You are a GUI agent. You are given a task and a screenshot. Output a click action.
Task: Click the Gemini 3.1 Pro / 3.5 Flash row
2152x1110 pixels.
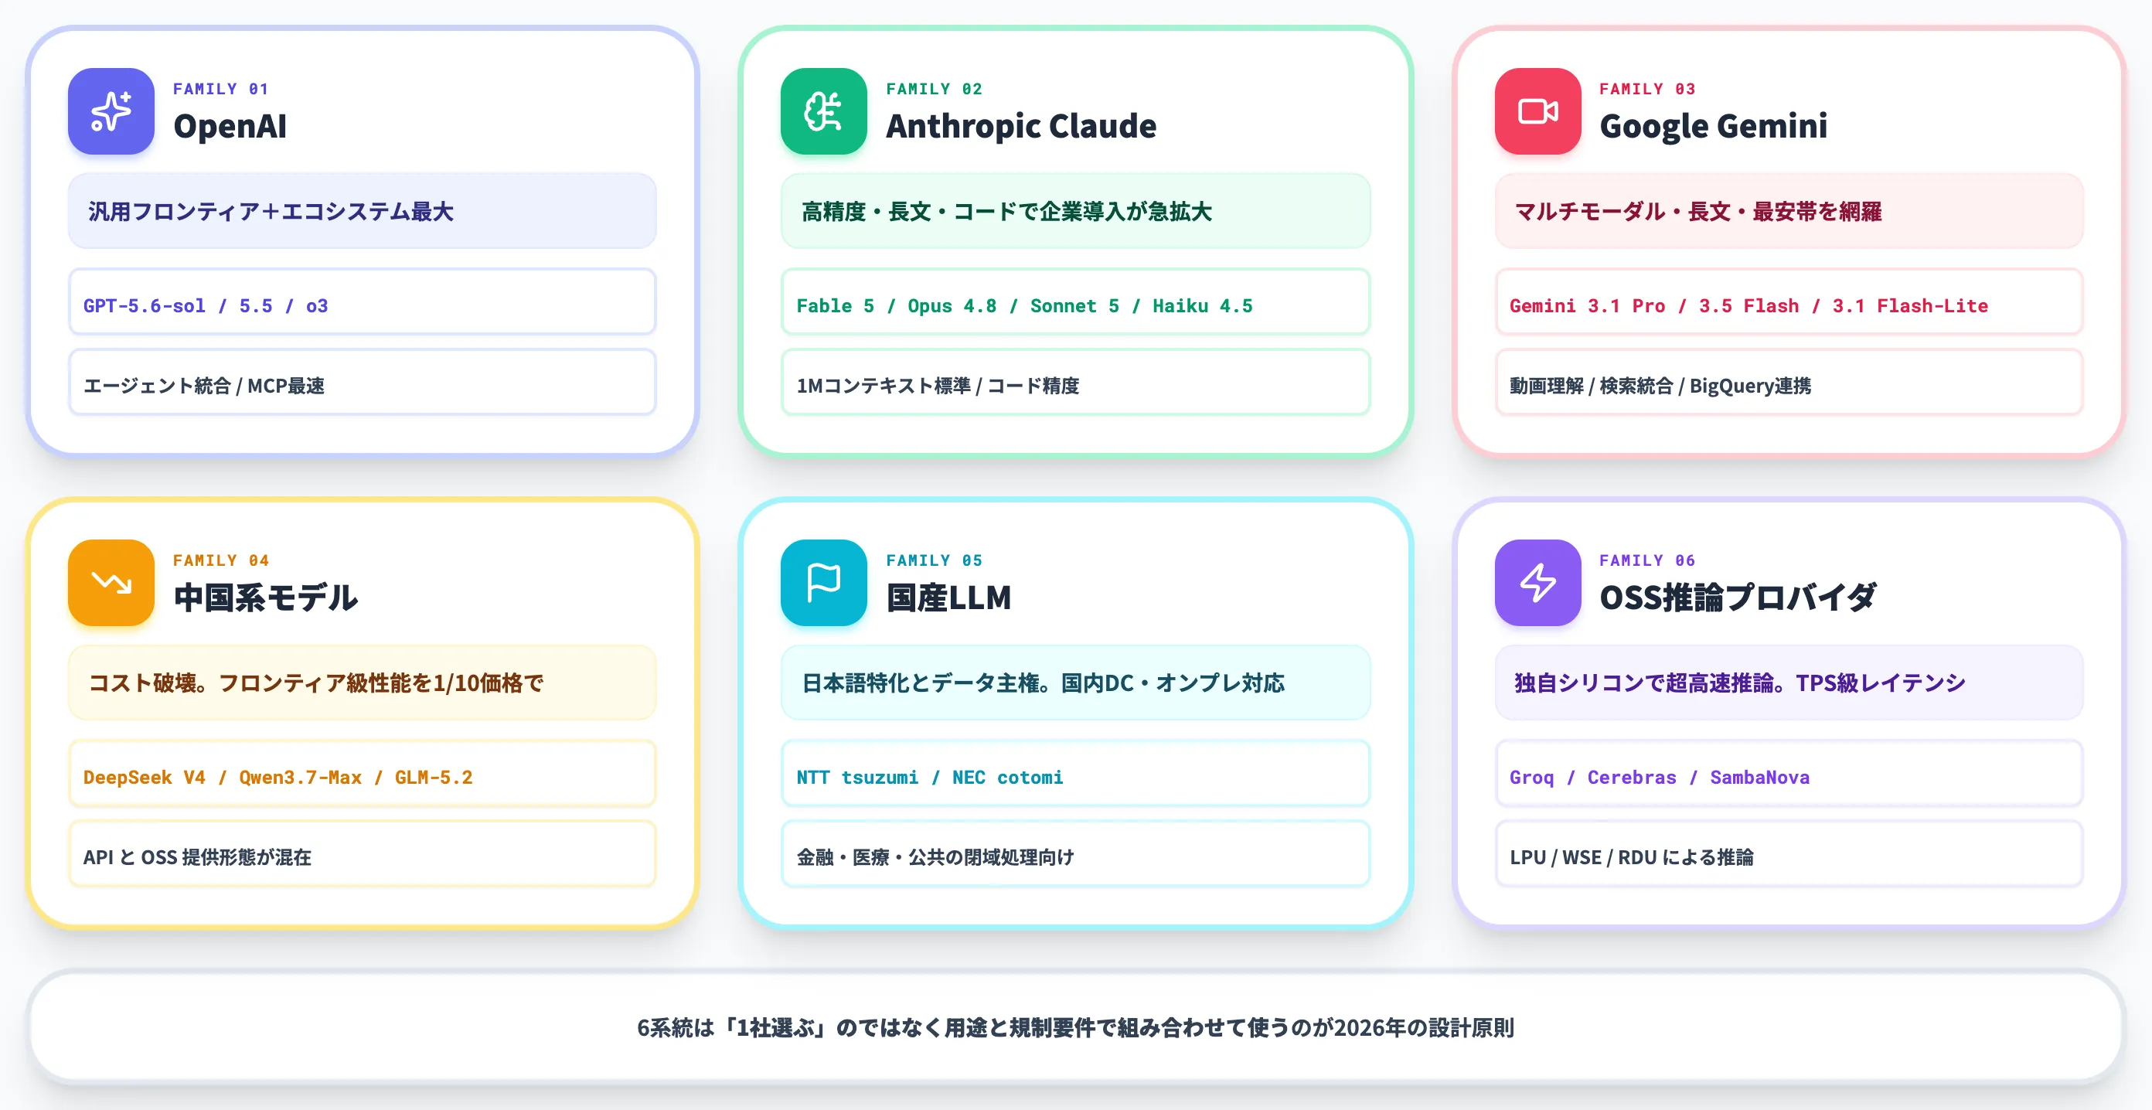tap(1789, 302)
